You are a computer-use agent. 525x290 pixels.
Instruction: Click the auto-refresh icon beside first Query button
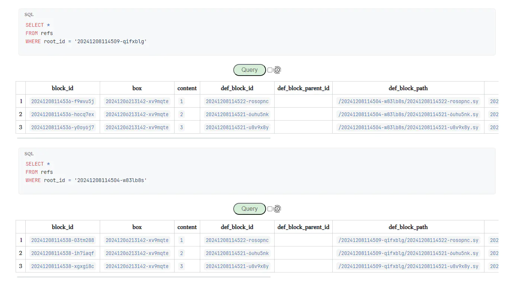coord(277,70)
